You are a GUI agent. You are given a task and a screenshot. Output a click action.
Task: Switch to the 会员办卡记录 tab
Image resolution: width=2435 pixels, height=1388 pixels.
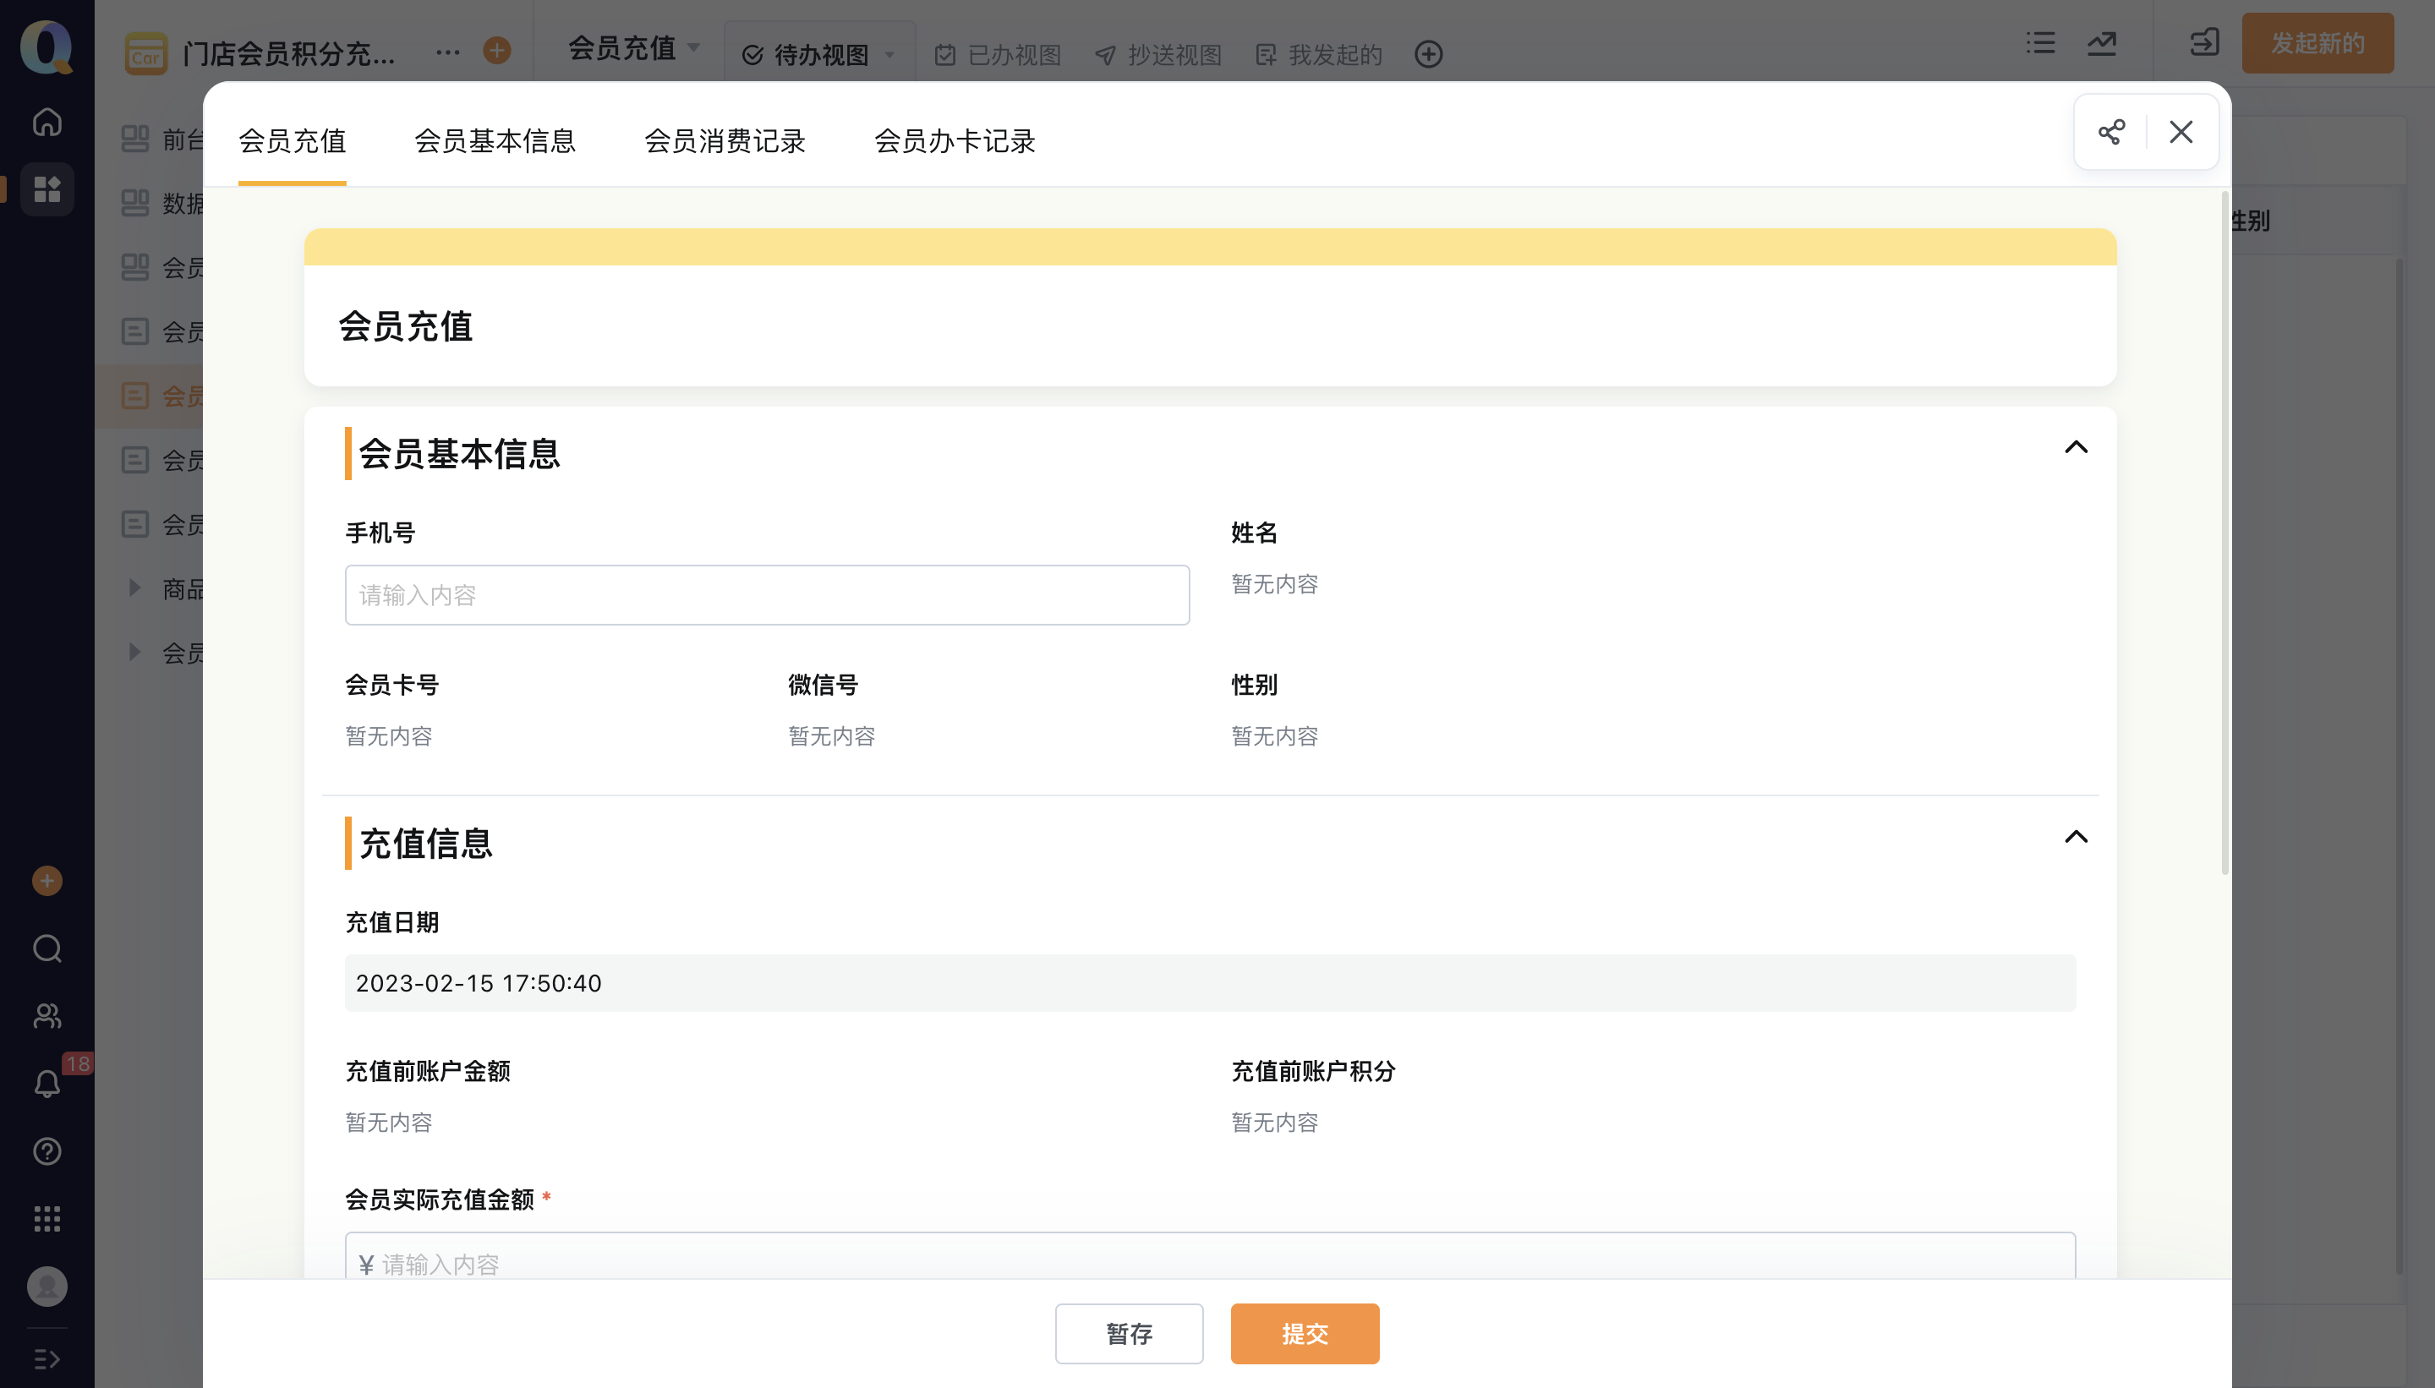pos(955,141)
